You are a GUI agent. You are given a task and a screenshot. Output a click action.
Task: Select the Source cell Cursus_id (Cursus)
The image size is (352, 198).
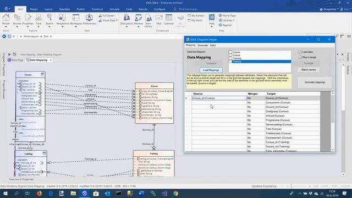[x=219, y=98]
